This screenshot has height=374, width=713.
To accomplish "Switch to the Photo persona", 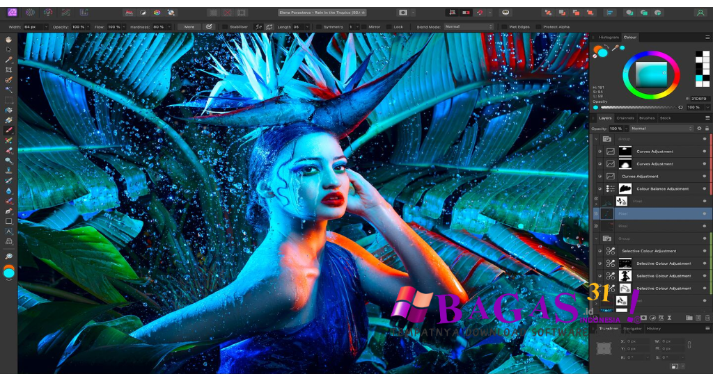I will pos(13,13).
